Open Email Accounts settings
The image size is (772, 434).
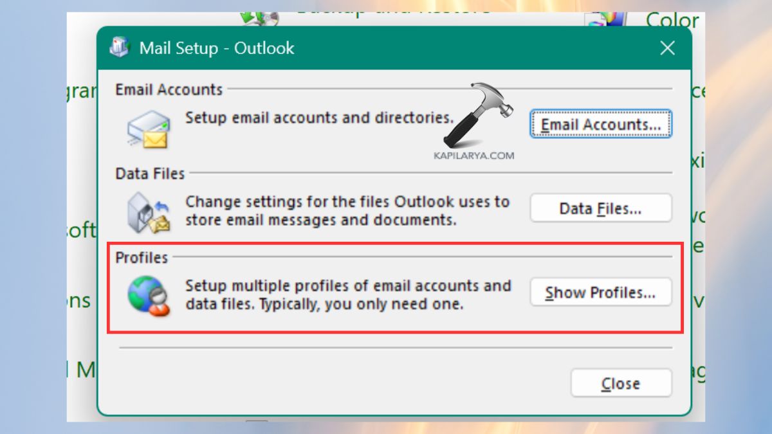point(600,125)
